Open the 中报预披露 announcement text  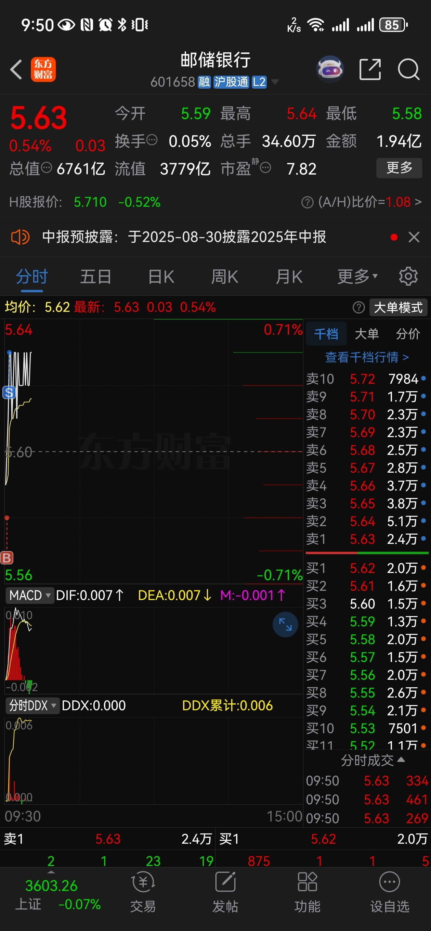coord(184,237)
